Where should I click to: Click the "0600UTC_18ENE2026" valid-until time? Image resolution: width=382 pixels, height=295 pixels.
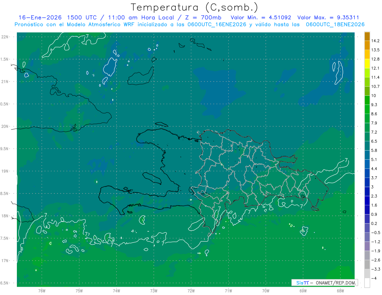coord(335,25)
